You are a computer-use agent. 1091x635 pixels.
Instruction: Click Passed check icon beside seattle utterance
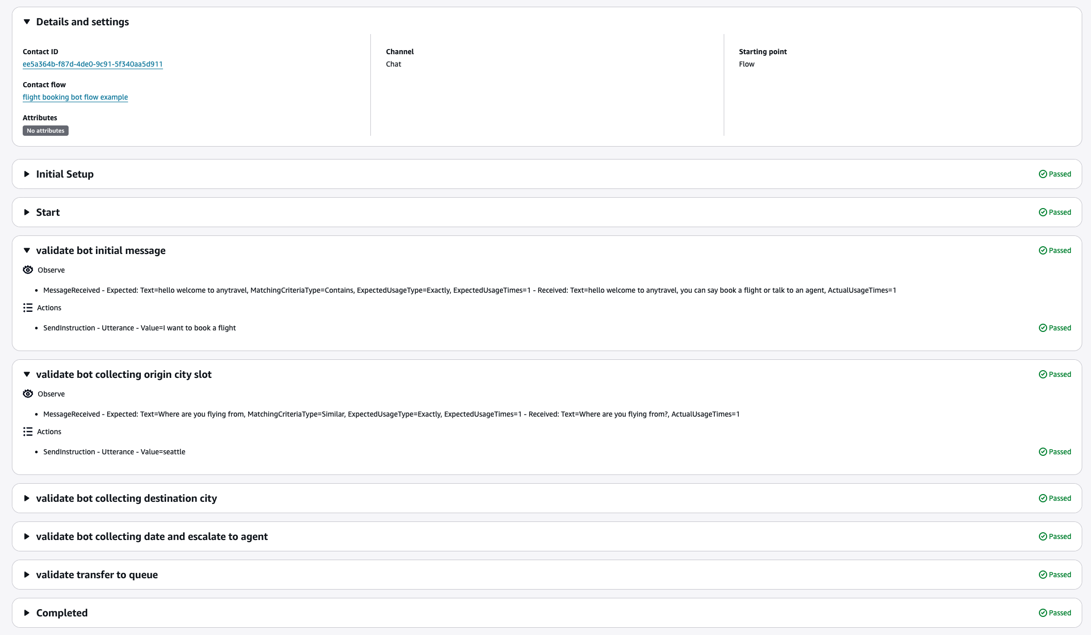(1043, 452)
